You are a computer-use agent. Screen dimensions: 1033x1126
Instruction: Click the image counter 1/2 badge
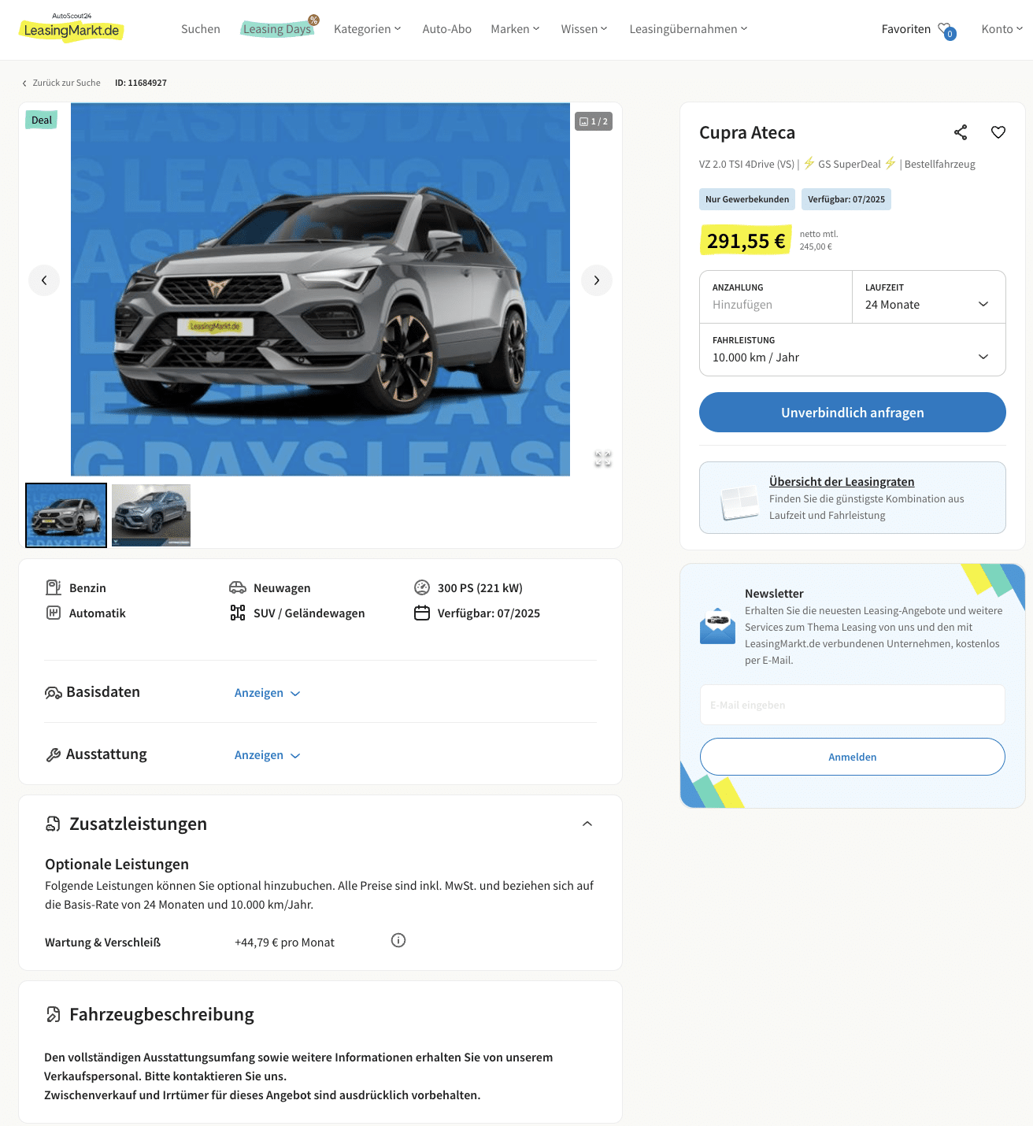tap(594, 121)
